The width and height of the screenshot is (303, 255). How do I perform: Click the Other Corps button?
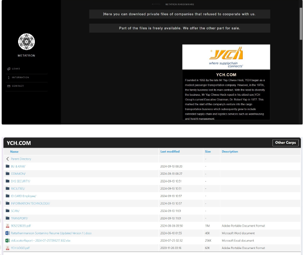tap(285, 143)
